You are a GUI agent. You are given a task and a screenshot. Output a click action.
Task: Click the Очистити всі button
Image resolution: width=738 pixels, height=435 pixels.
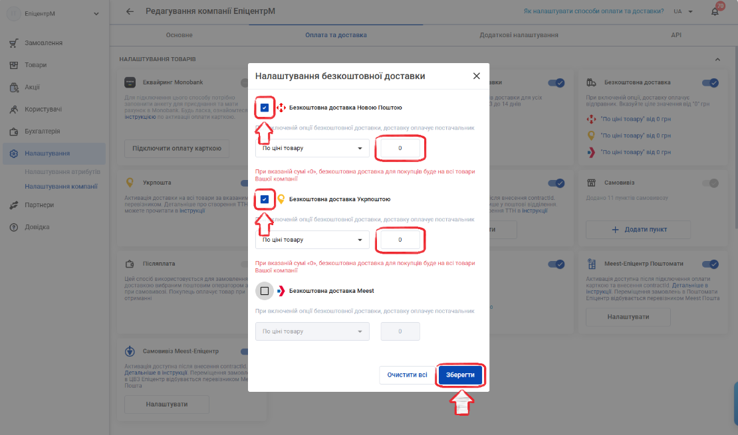[407, 375]
